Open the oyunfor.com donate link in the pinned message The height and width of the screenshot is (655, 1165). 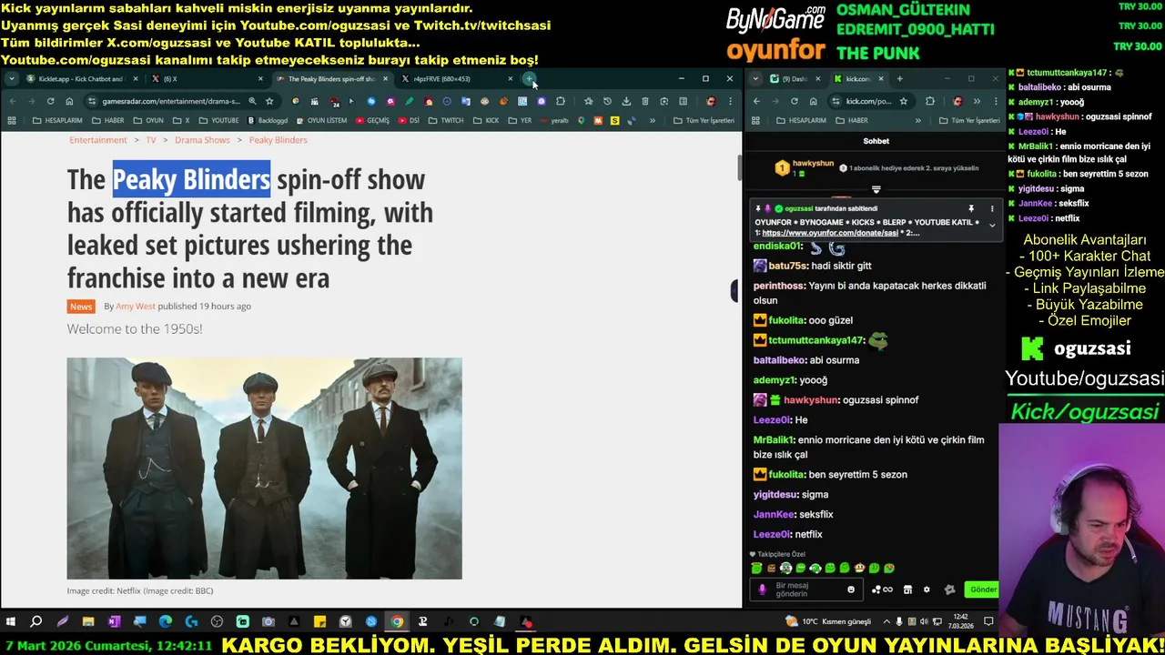[x=828, y=233]
